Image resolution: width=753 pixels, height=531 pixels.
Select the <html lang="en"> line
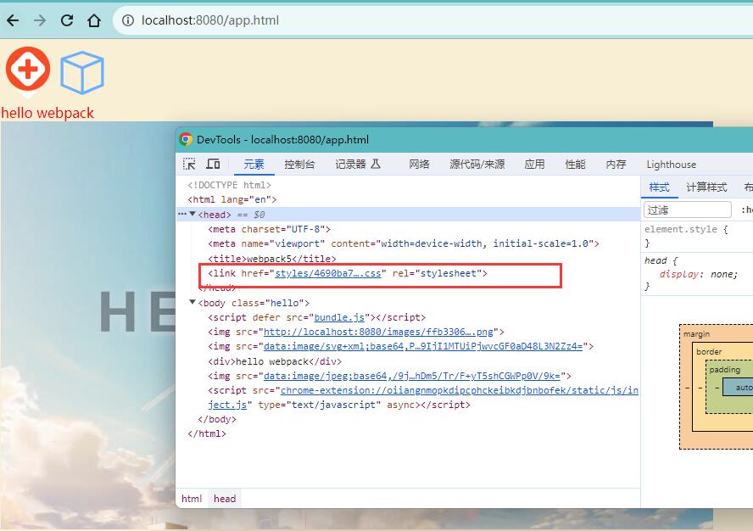coord(232,199)
